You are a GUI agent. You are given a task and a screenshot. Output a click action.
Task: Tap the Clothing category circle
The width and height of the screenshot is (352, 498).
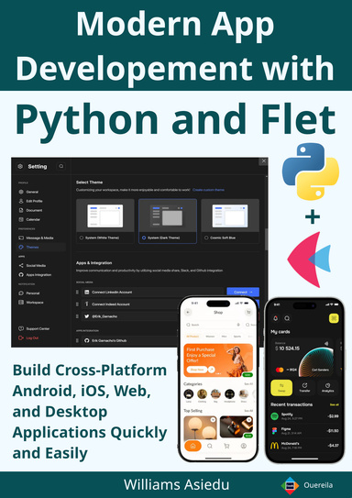[203, 394]
